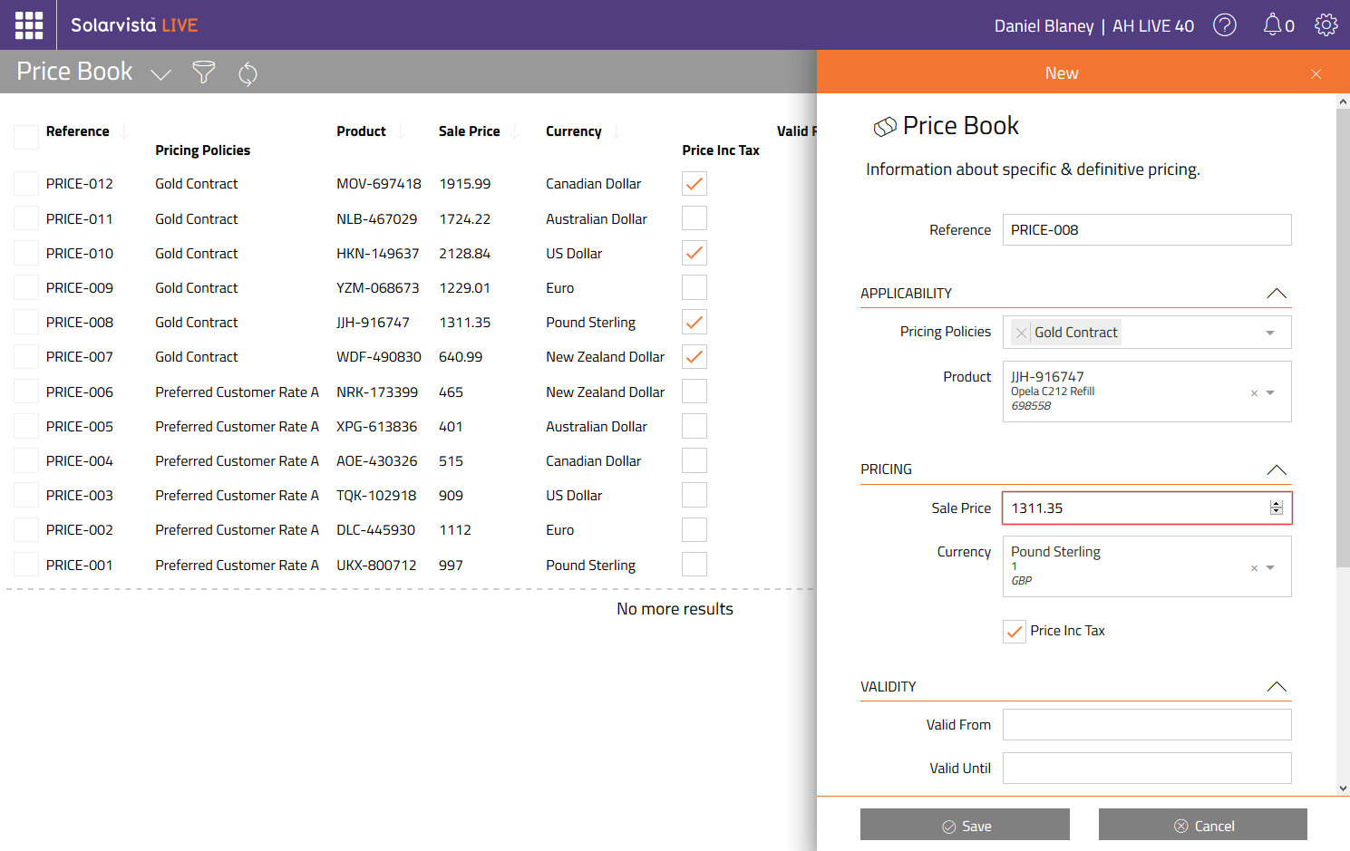This screenshot has height=851, width=1350.
Task: Sort by the Reference column header
Action: [x=78, y=131]
